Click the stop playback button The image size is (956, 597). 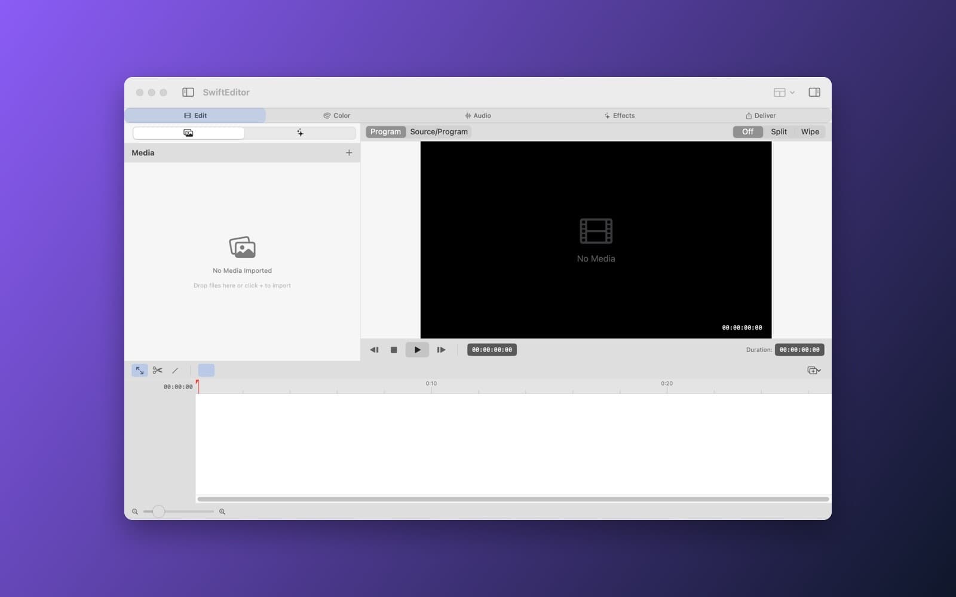(x=394, y=350)
